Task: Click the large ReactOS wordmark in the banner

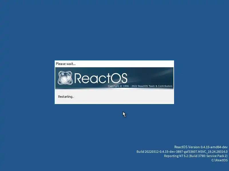Action: coord(101,78)
